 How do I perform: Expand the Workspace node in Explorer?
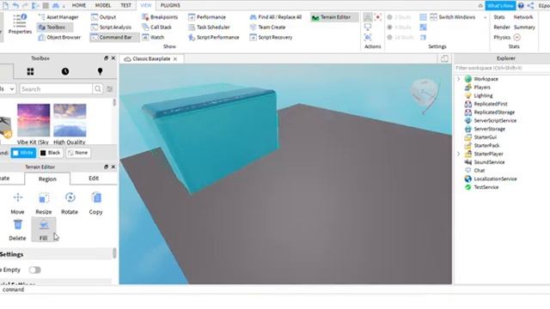[x=458, y=79]
